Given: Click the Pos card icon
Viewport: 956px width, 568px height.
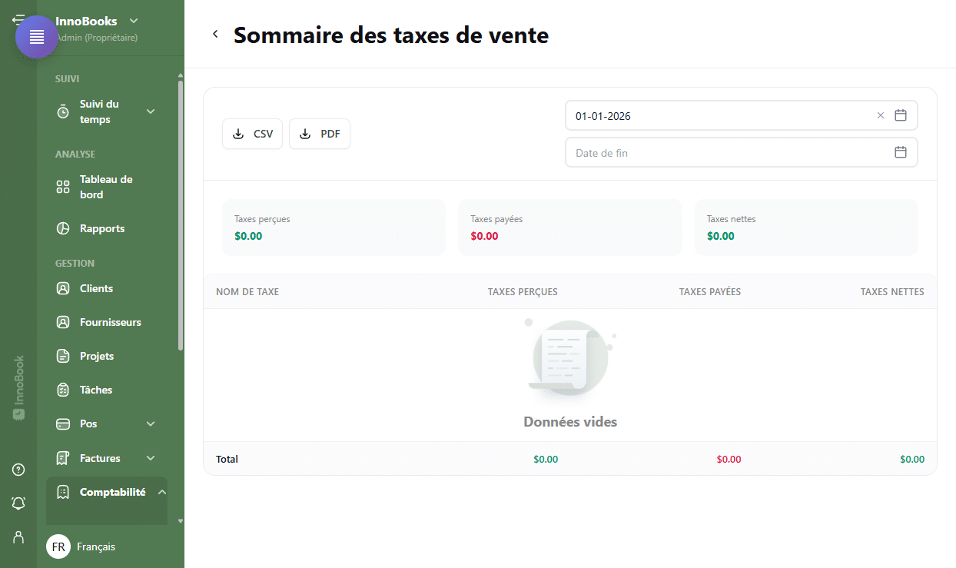Looking at the screenshot, I should click(x=63, y=424).
